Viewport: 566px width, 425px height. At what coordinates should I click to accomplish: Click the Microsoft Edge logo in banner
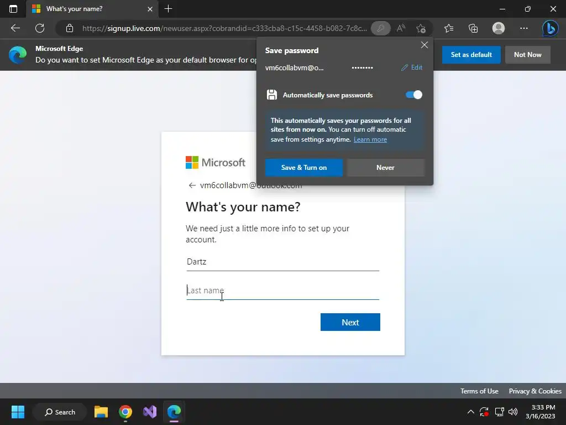[18, 55]
